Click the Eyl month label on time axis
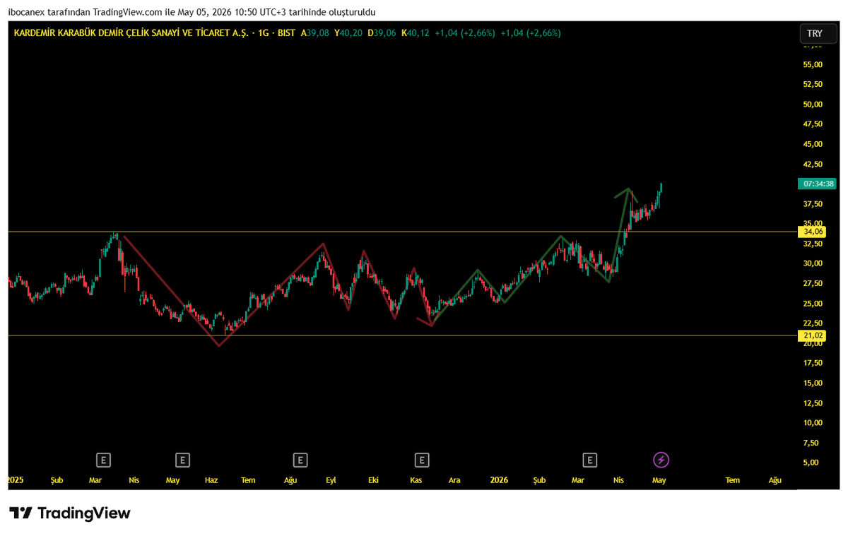The width and height of the screenshot is (848, 536). pos(331,480)
